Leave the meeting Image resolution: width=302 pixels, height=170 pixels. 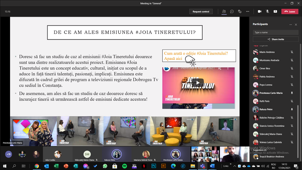[290, 11]
